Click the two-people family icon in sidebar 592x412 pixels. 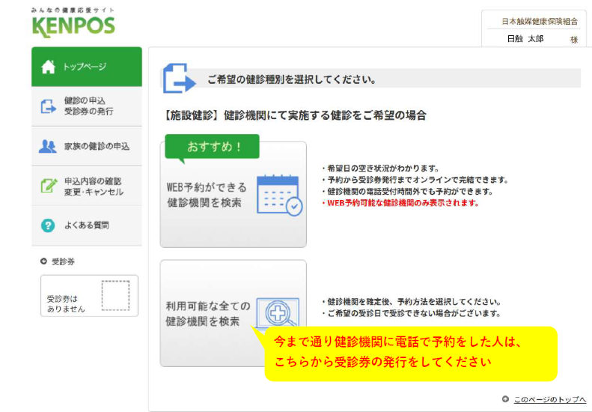pyautogui.click(x=49, y=146)
